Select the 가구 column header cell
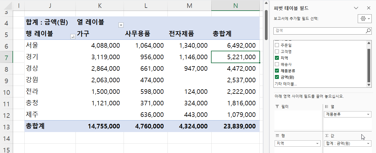The width and height of the screenshot is (376, 153). 100,34
